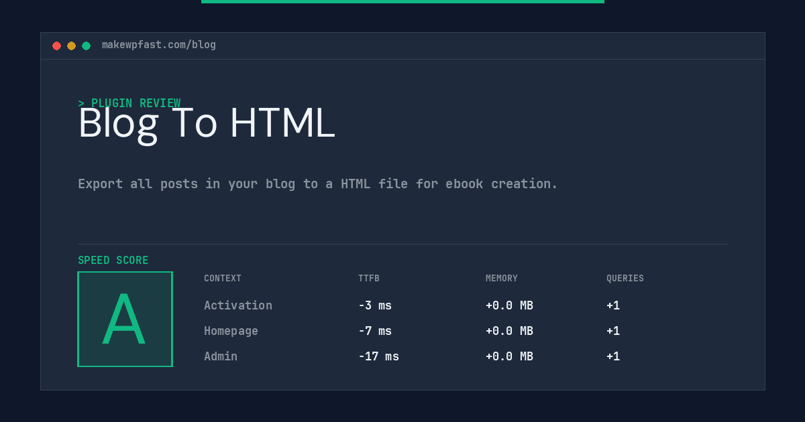Click the QUERIES column header

coord(625,279)
